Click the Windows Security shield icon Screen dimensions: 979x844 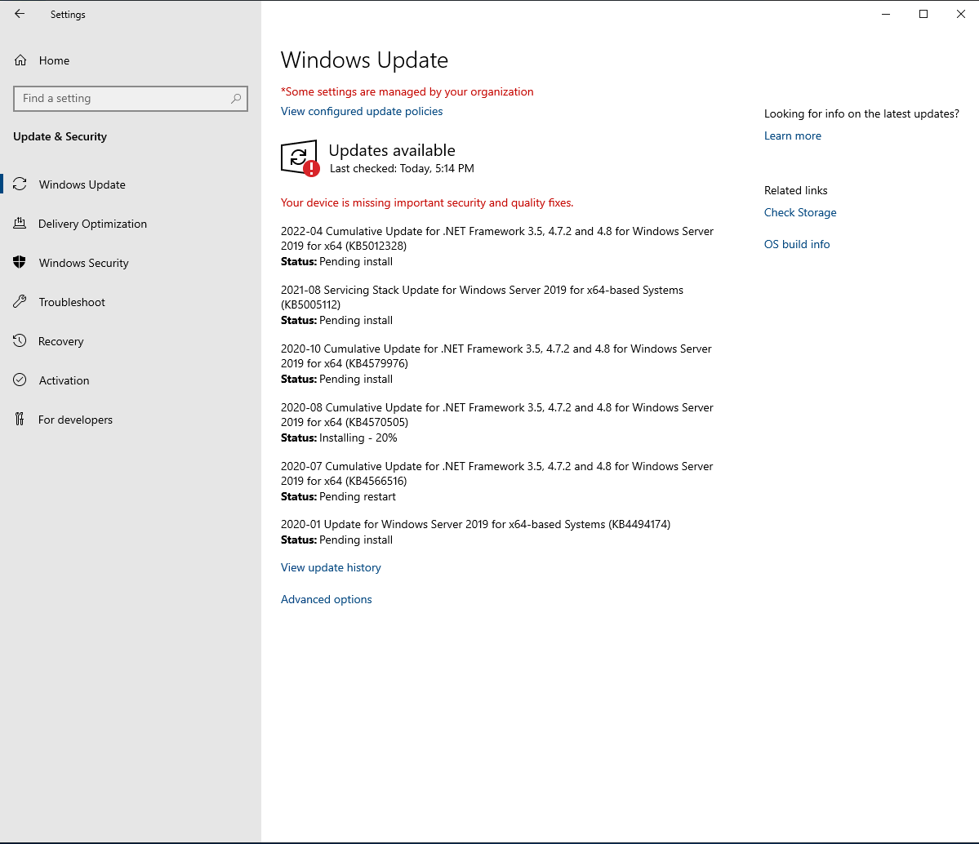tap(20, 263)
